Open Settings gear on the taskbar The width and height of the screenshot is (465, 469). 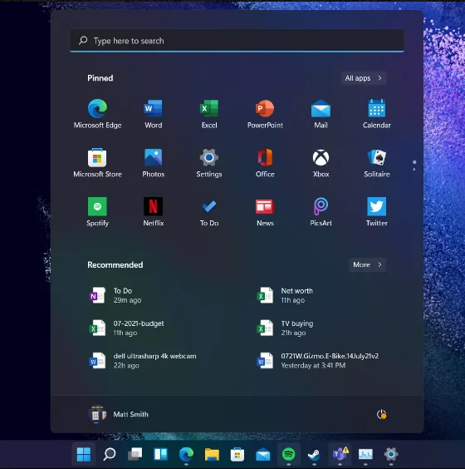[391, 454]
